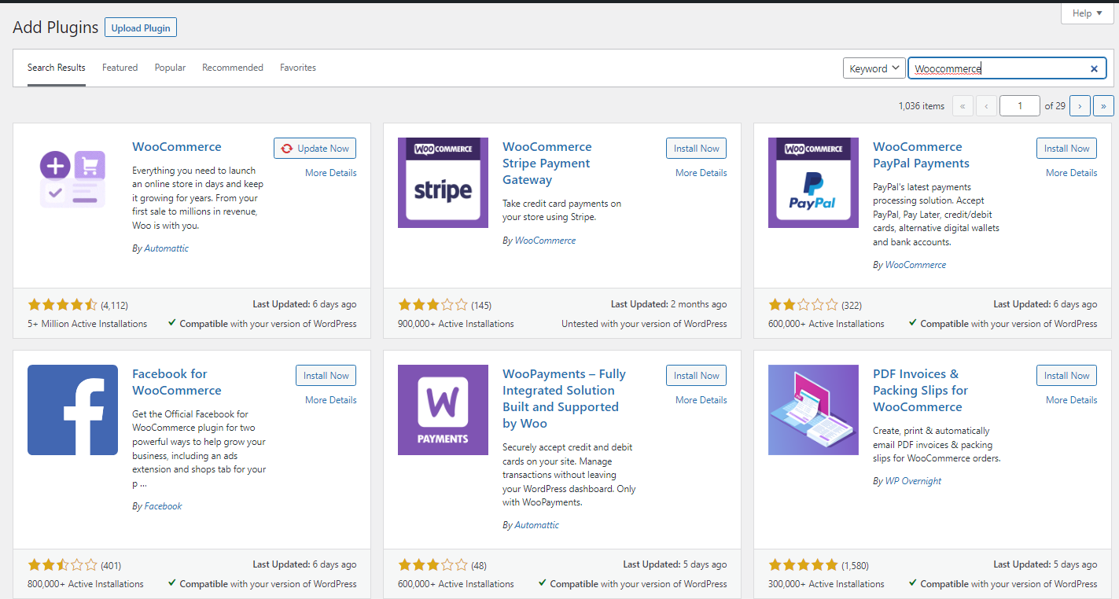Click the 'Add Plugins' page heading
This screenshot has width=1119, height=599.
[56, 28]
